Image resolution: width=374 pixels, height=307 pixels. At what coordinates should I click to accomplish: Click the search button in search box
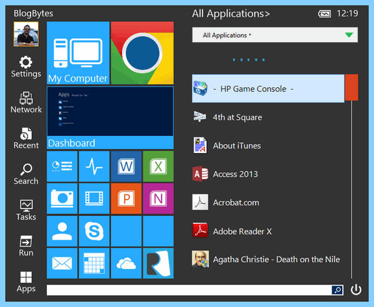pos(337,290)
